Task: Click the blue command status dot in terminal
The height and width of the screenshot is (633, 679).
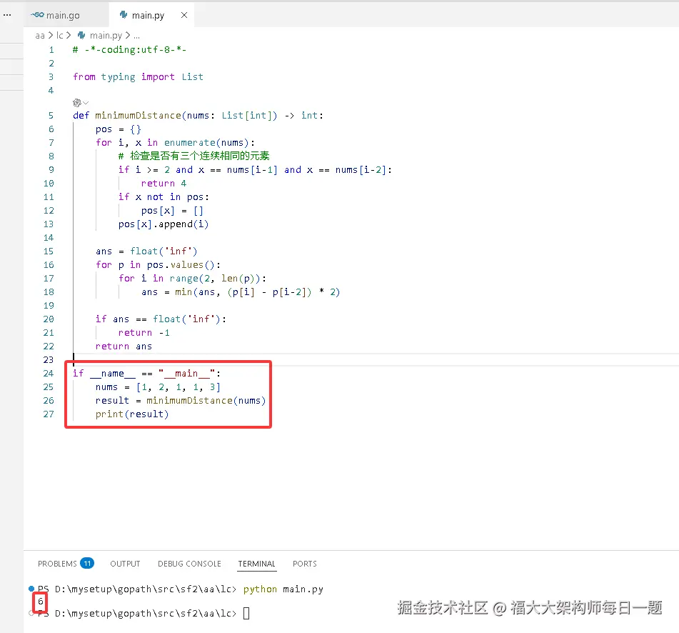Action: pos(31,589)
